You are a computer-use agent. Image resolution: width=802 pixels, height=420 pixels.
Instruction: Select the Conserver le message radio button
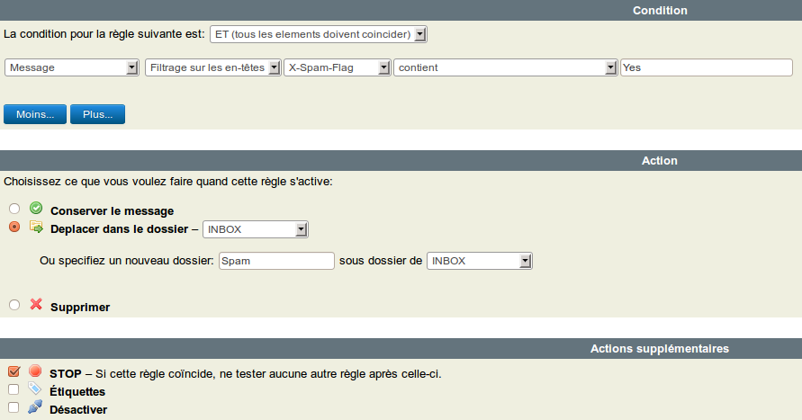14,210
